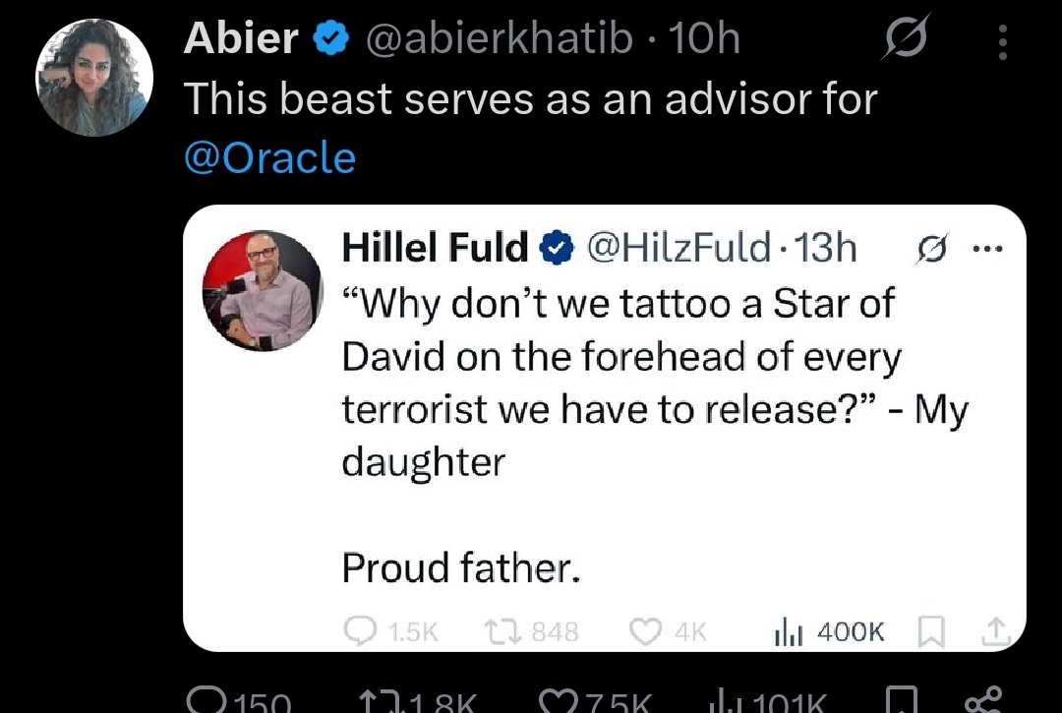The image size is (1062, 713).
Task: Open the @abierkhatib handle link
Action: click(x=500, y=38)
